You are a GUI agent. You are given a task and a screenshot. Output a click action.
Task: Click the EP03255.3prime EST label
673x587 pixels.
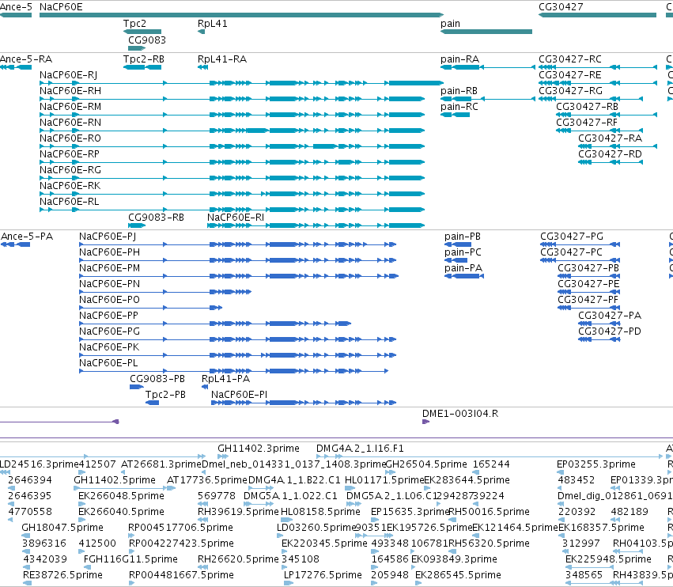[595, 464]
